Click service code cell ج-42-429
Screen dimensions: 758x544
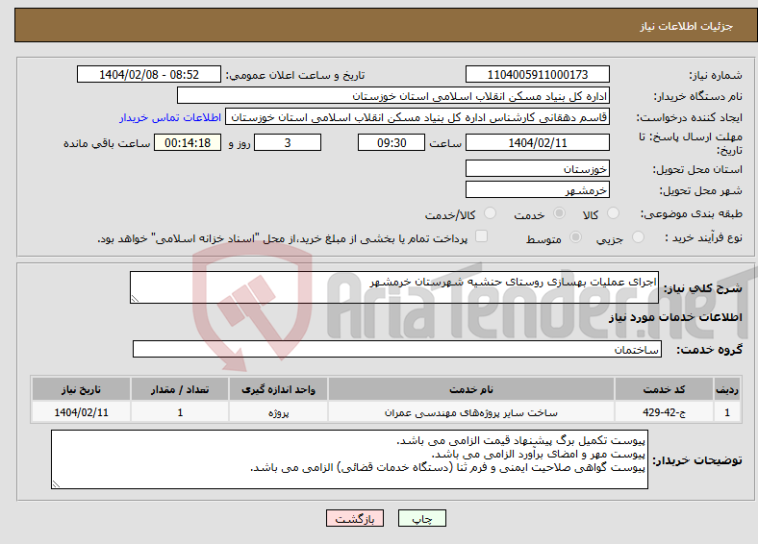[665, 412]
